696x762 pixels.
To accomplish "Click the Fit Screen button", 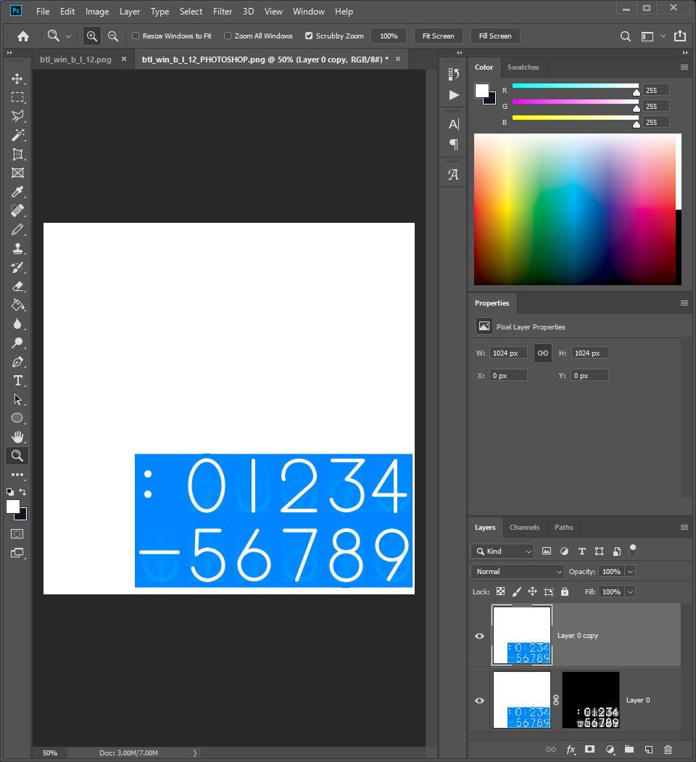I will coord(439,36).
